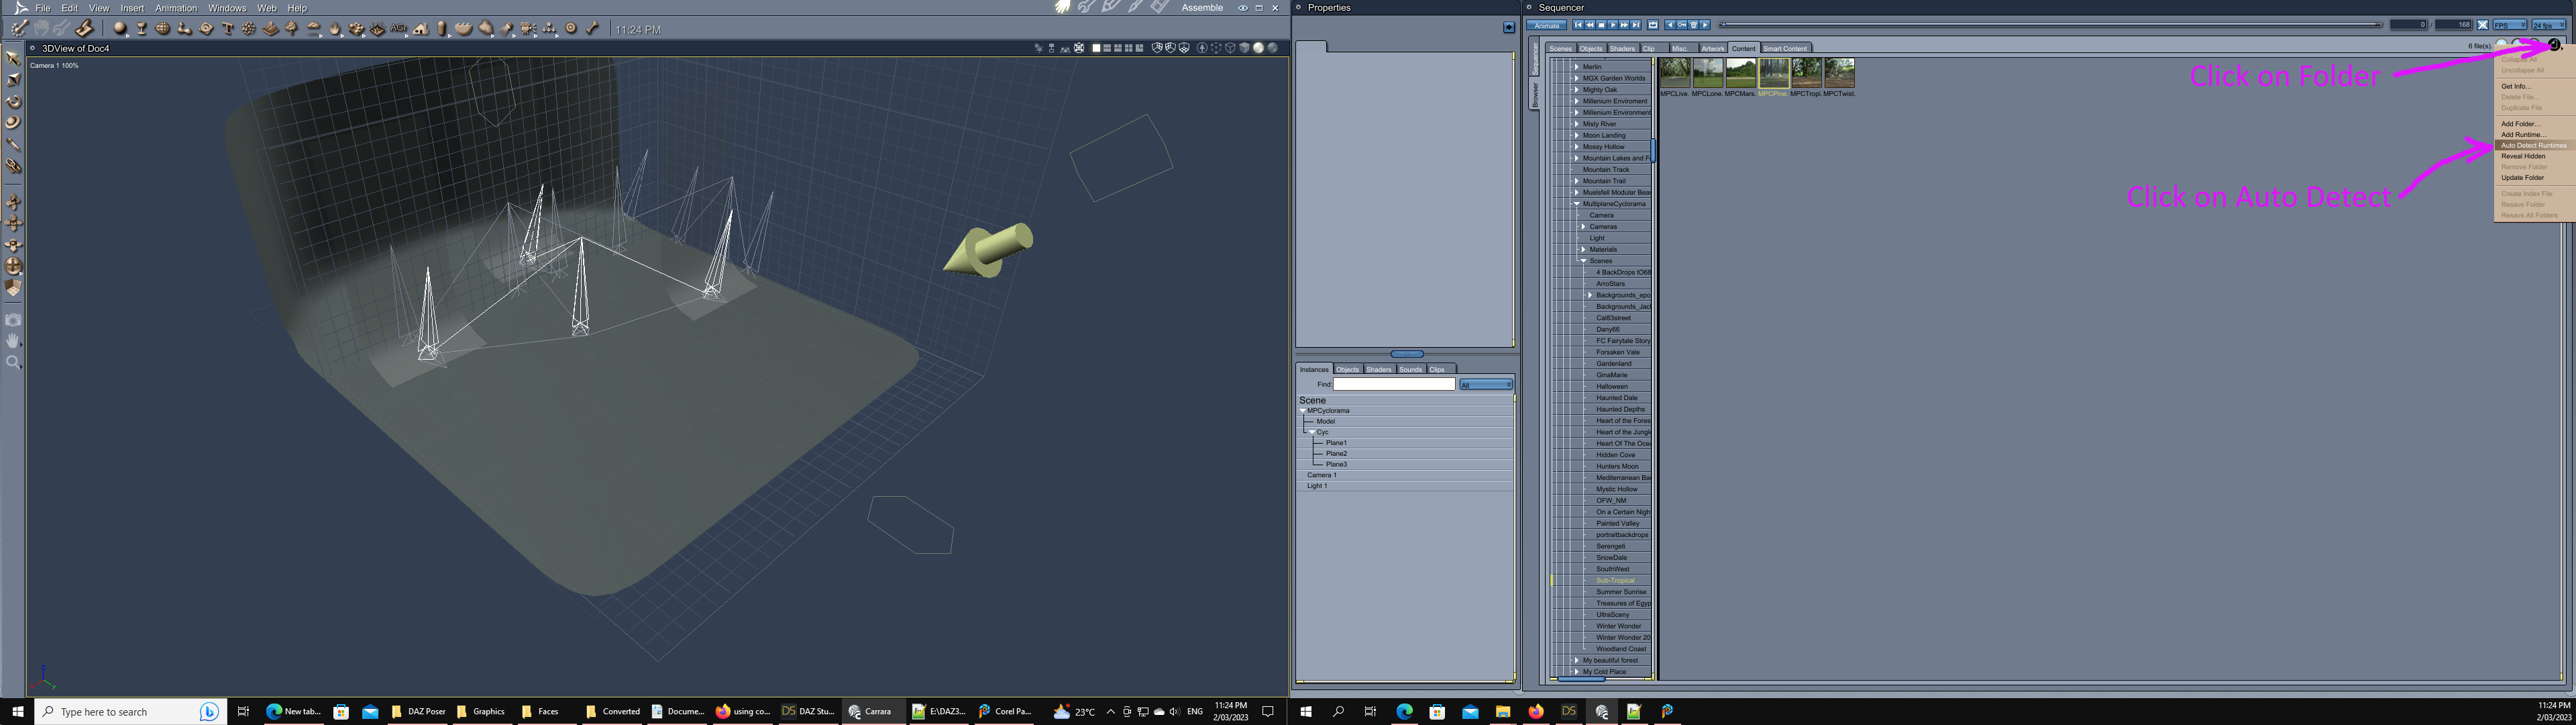
Task: Switch viewport to four-view layout
Action: coord(1129,48)
